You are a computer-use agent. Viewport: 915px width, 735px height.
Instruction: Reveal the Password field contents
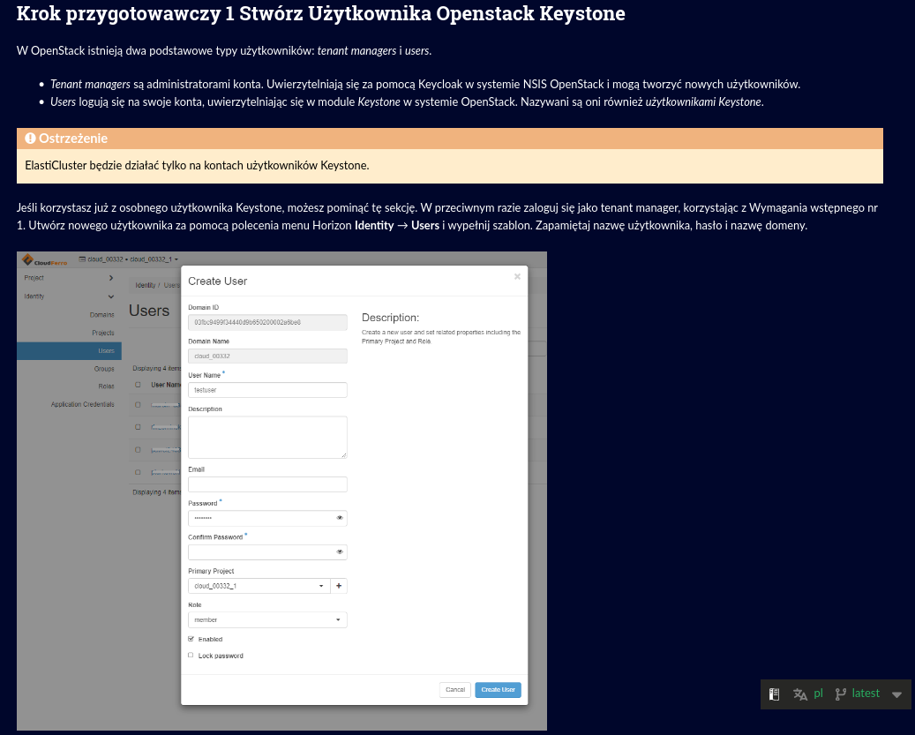[x=340, y=518]
